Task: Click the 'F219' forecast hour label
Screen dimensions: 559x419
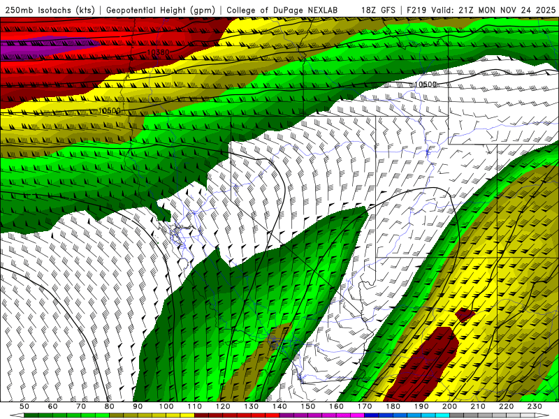Action: pos(416,10)
